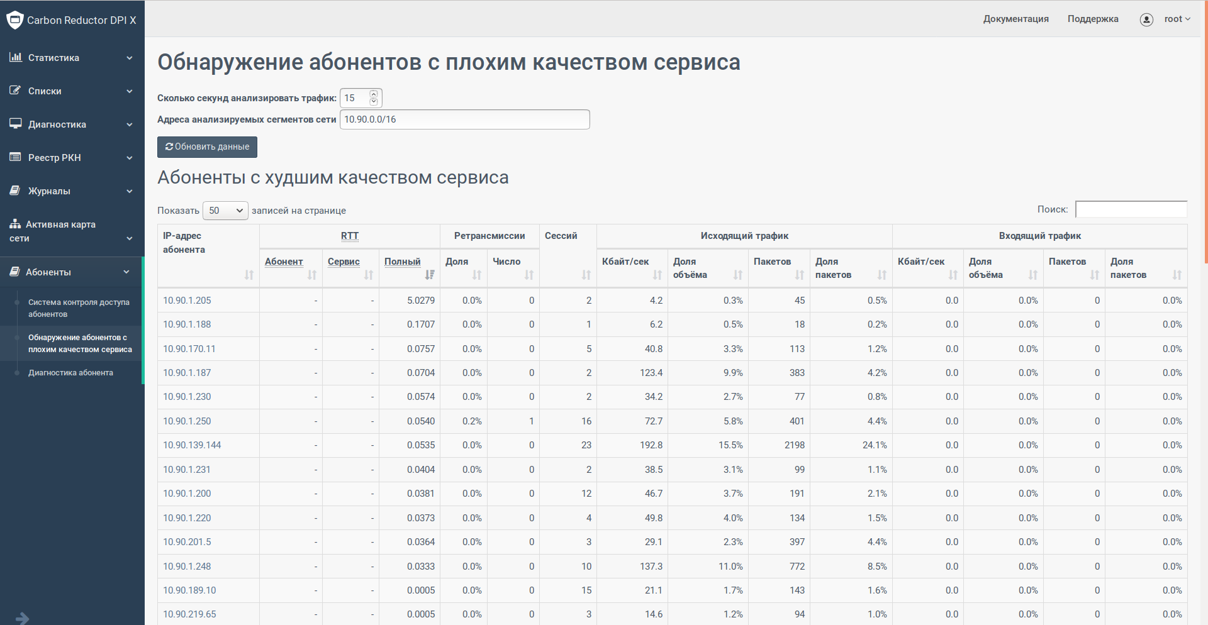Sort by Ретрансмиссии Доля column arrows

(477, 275)
